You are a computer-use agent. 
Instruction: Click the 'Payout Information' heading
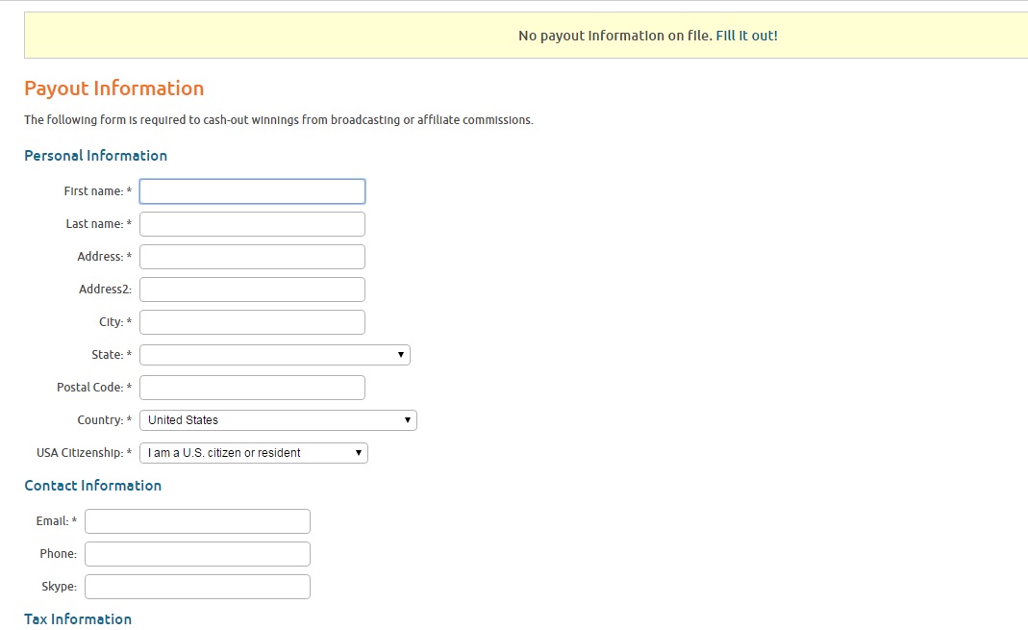113,88
